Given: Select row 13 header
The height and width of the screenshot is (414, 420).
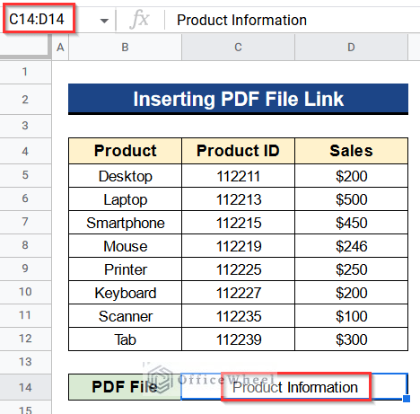Looking at the screenshot, I should pyautogui.click(x=25, y=362).
